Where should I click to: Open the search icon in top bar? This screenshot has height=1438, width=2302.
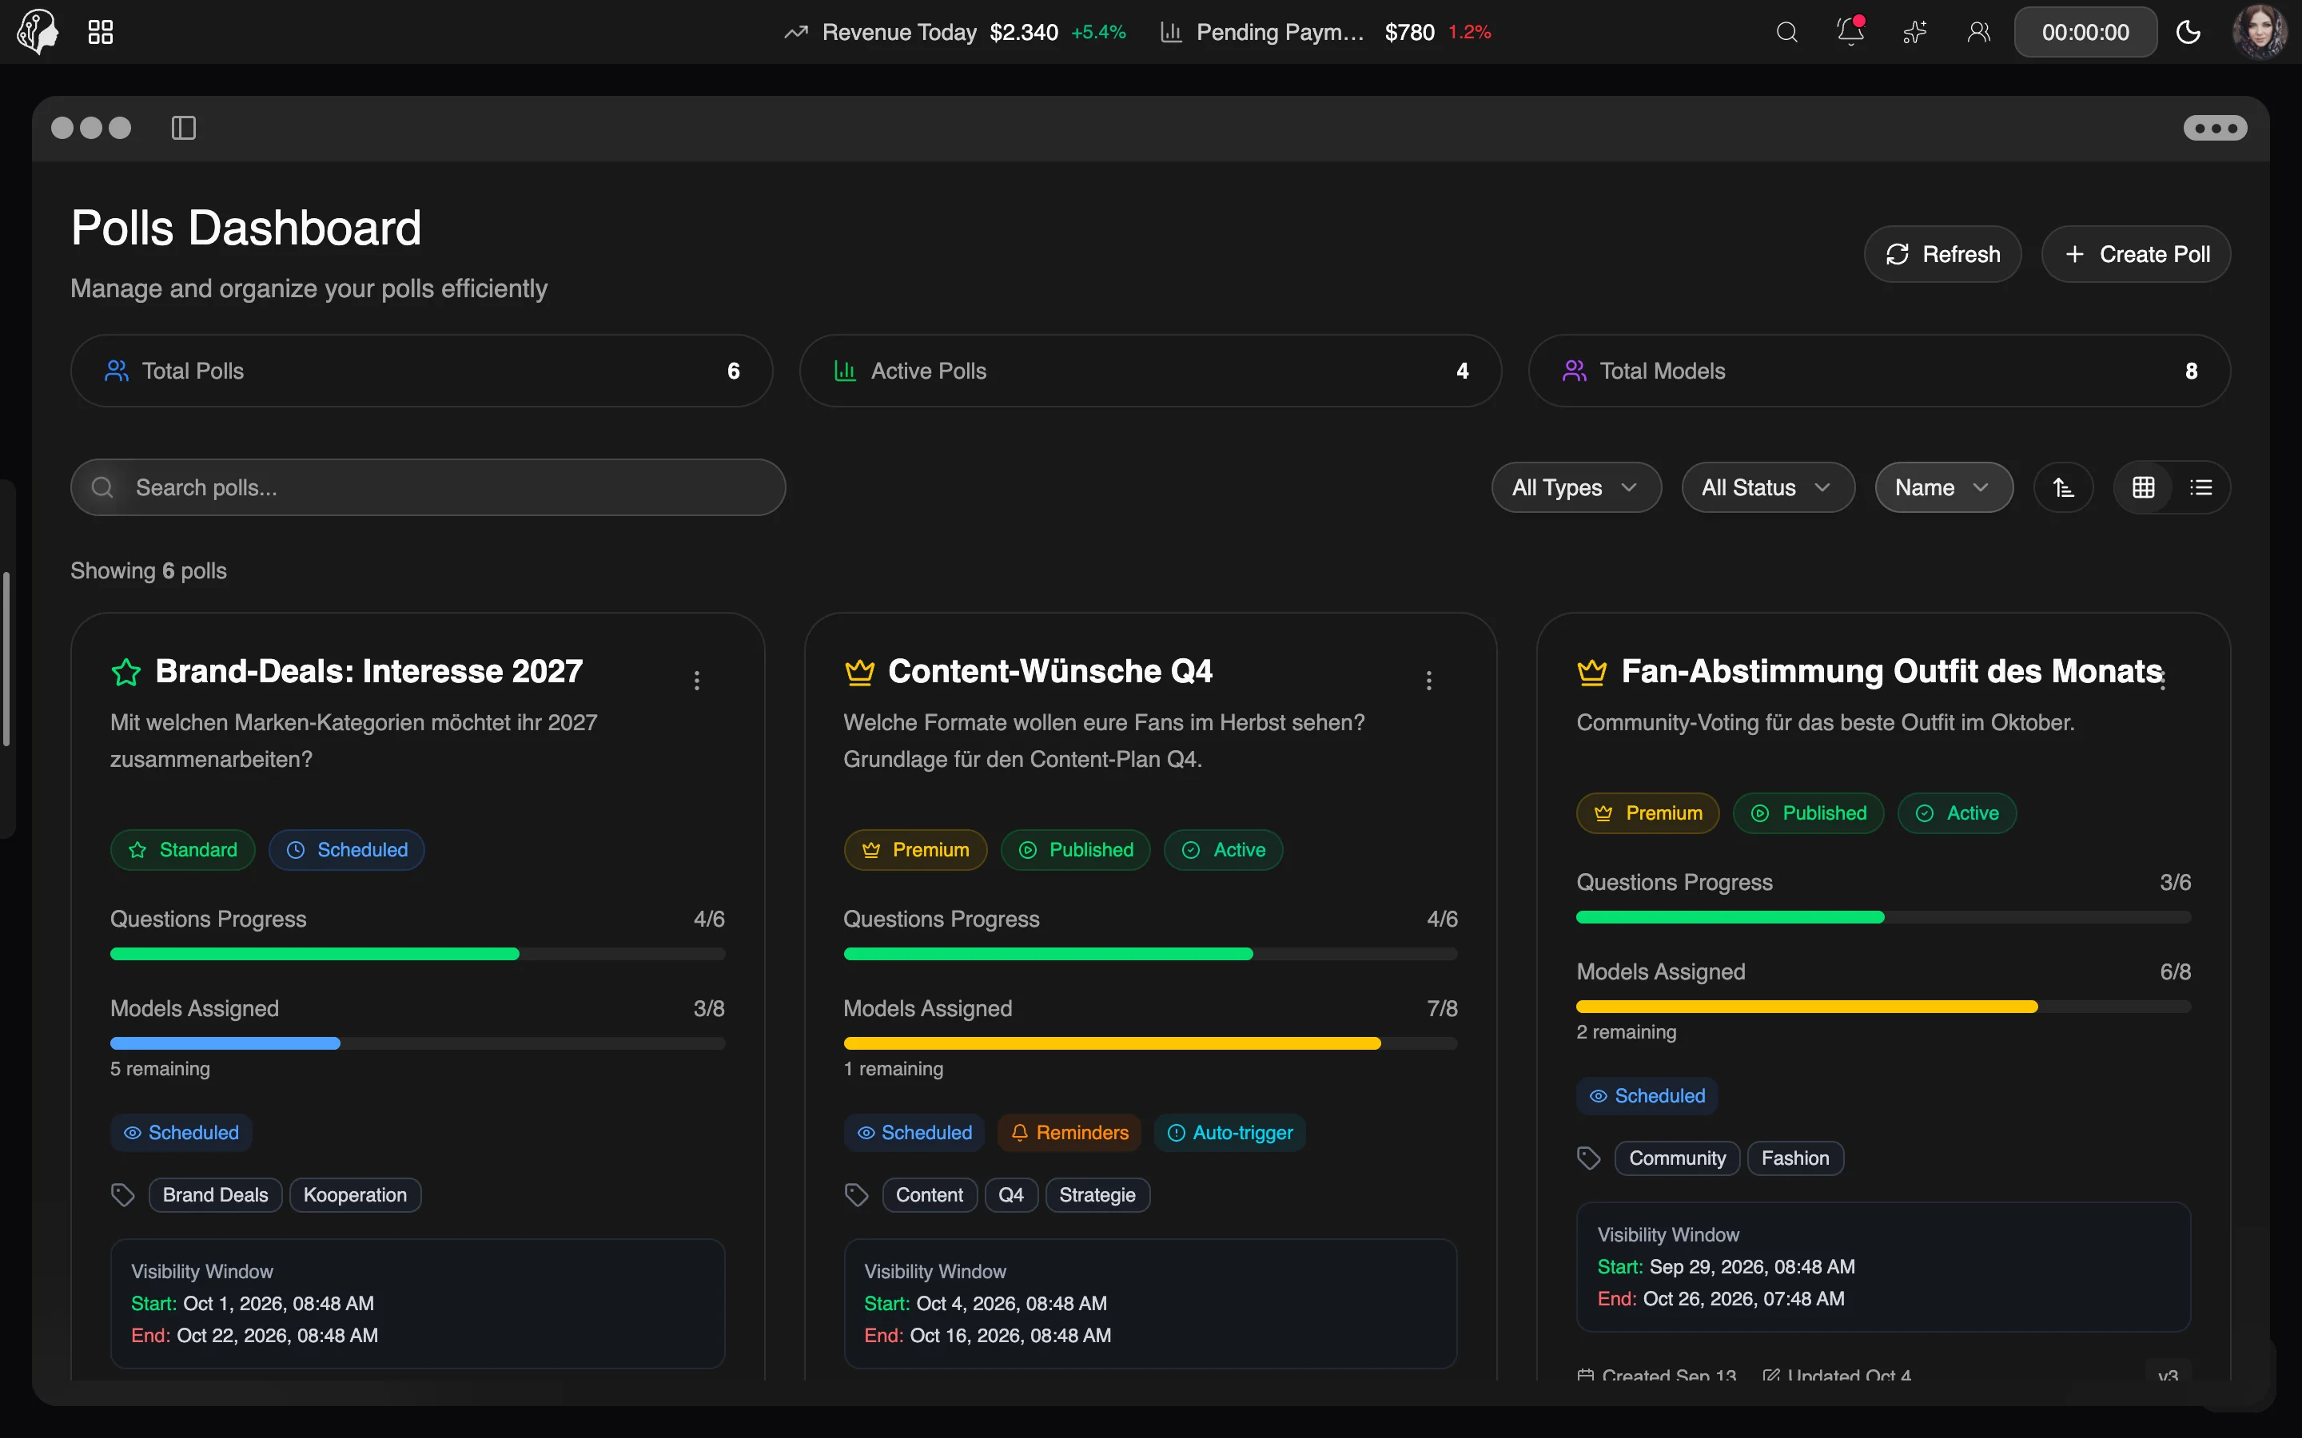1786,32
